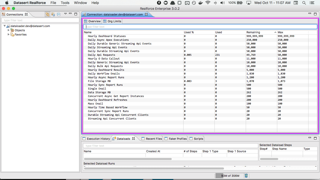This screenshot has width=320, height=180.
Task: Click the Selected Dataload Steps horizontal scrollbar
Action: pos(269,159)
